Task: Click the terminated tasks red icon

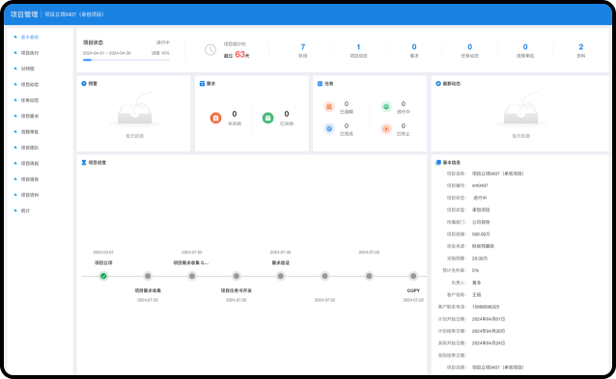Action: click(386, 128)
